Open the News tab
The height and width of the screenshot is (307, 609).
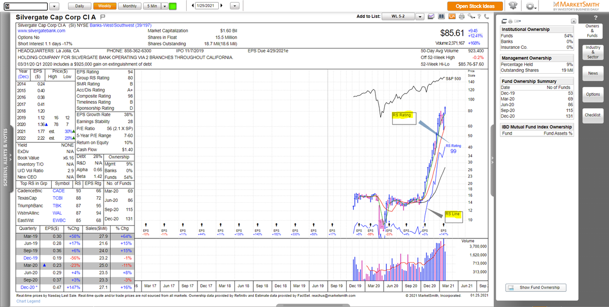pos(593,73)
